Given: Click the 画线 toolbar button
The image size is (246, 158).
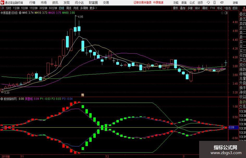Looking at the screenshot, I should (205, 8).
